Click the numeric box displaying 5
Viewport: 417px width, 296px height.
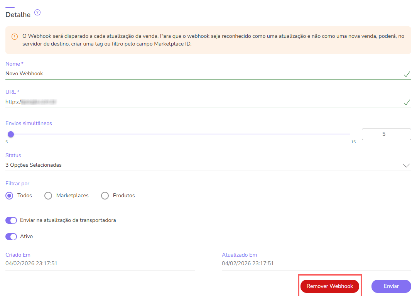click(386, 134)
